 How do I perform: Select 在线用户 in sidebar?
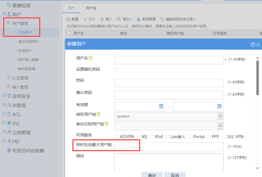coord(25,50)
